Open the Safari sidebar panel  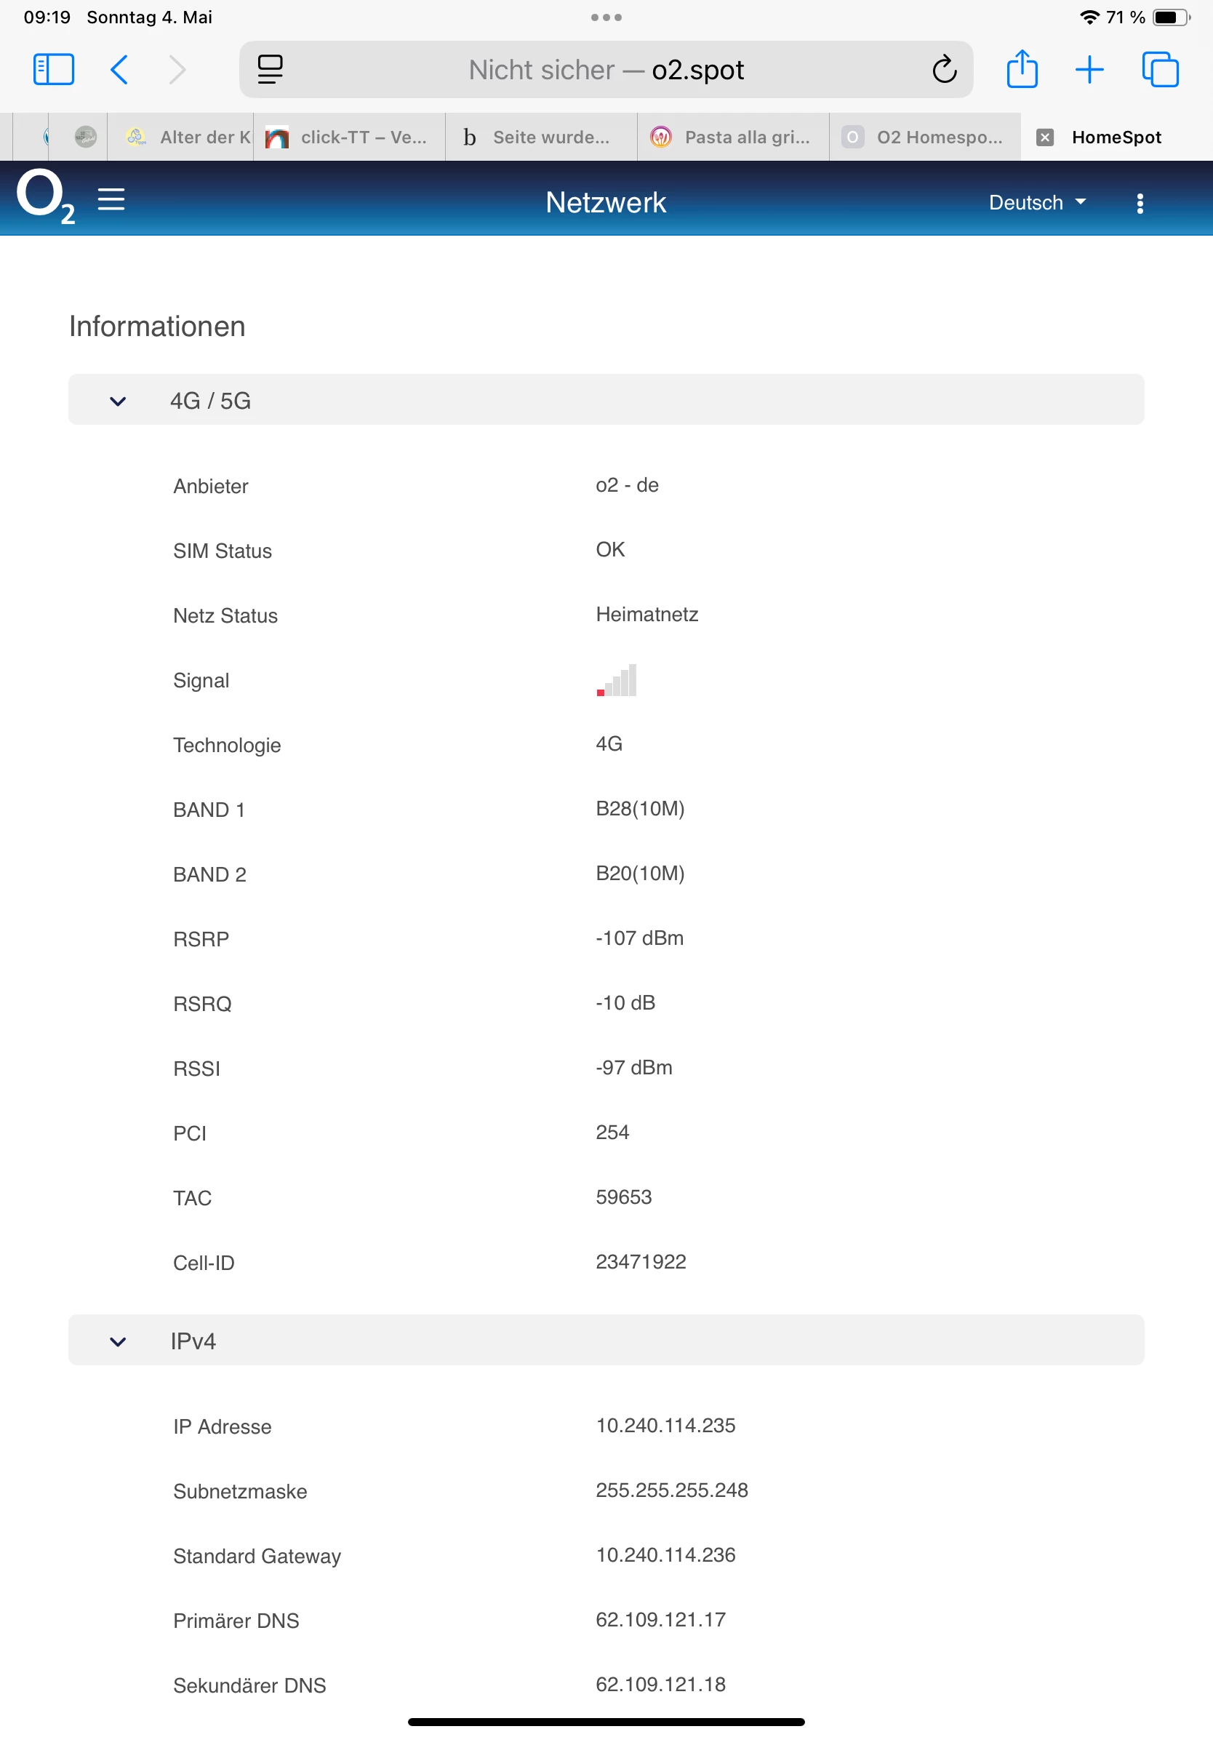pos(54,70)
